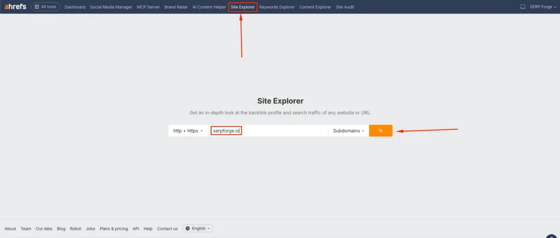Click the orange search magnifier button
Viewport: 560px width, 238px height.
tap(381, 131)
